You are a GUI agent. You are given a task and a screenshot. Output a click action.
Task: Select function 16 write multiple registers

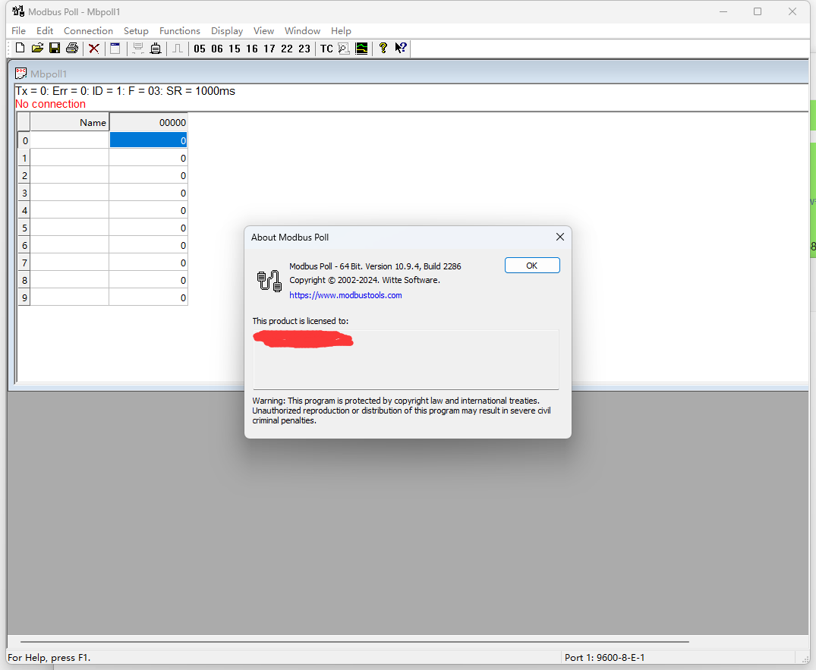pyautogui.click(x=252, y=49)
